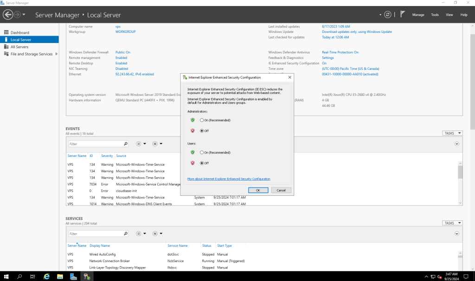Select On (Recommended) for Administrators

(x=202, y=120)
